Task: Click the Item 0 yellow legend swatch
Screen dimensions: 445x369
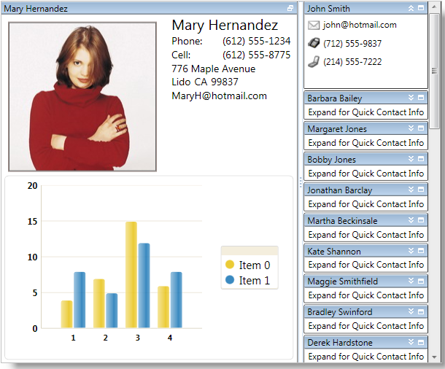Action: tap(230, 265)
